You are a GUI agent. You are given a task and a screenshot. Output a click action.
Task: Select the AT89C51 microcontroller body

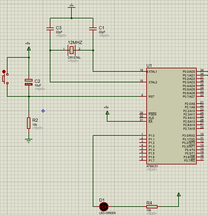(171, 116)
